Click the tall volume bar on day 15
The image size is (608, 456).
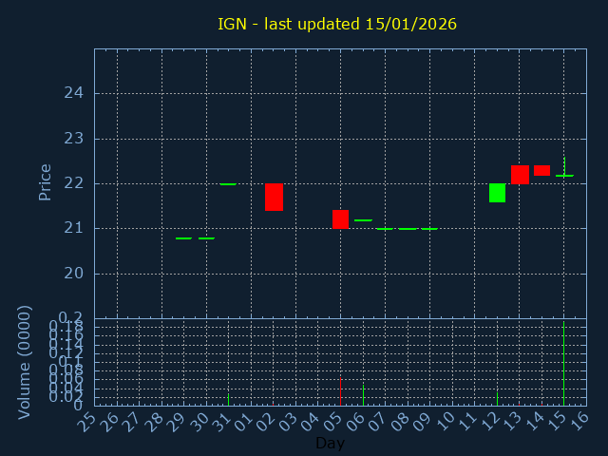pyautogui.click(x=564, y=363)
